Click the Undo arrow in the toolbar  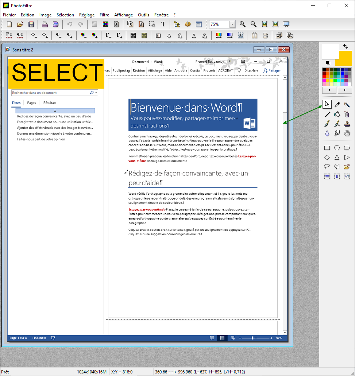pos(70,24)
